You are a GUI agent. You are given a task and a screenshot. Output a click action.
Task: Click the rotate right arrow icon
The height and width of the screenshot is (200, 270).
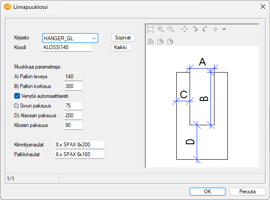[205, 29]
